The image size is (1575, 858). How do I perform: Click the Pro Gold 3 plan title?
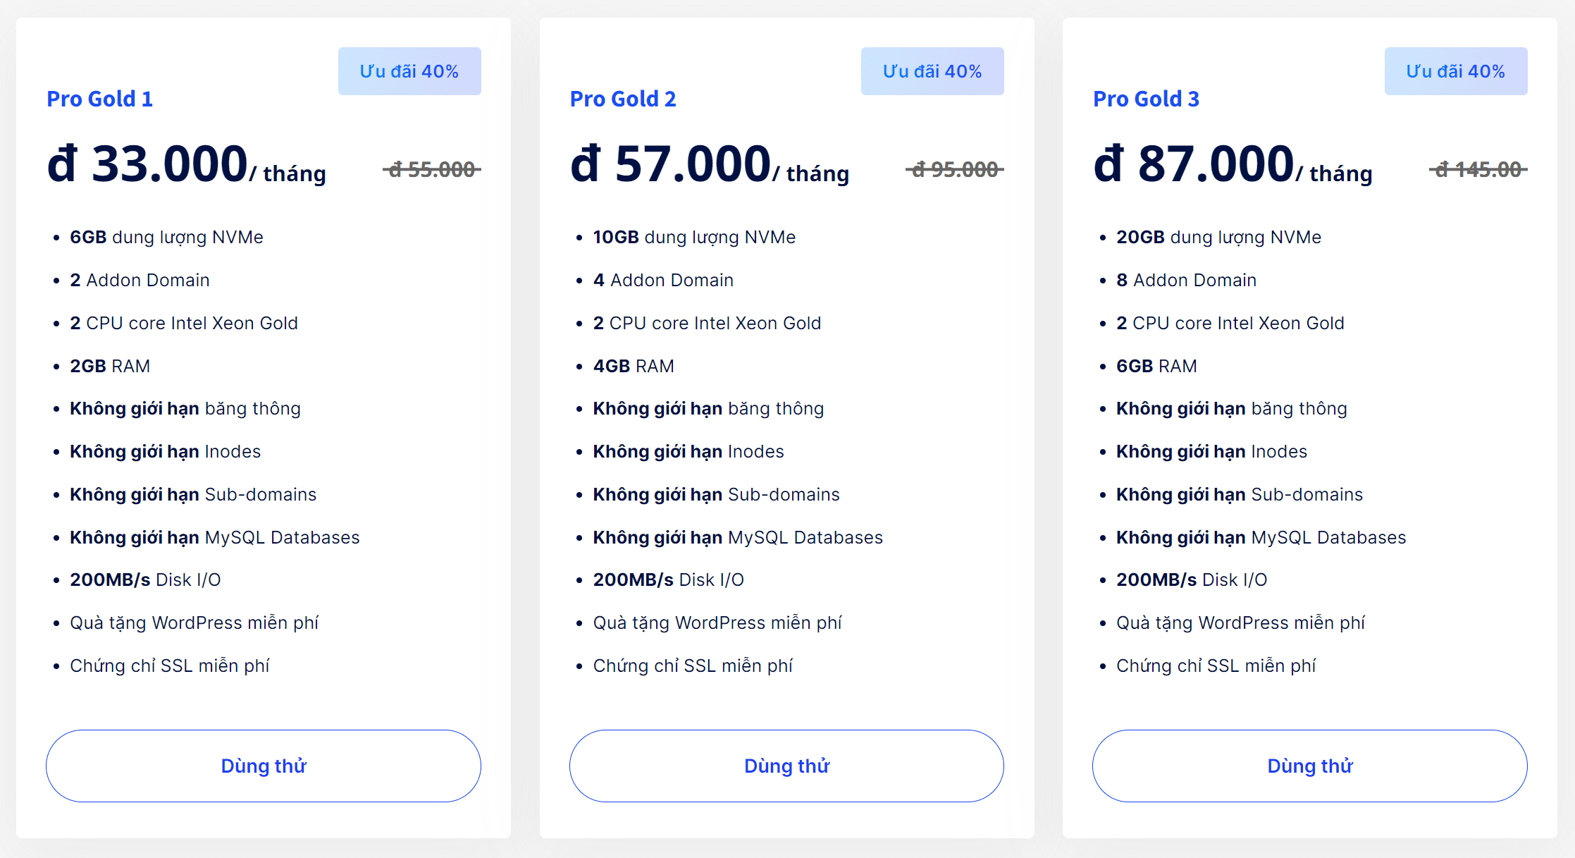pos(1146,99)
